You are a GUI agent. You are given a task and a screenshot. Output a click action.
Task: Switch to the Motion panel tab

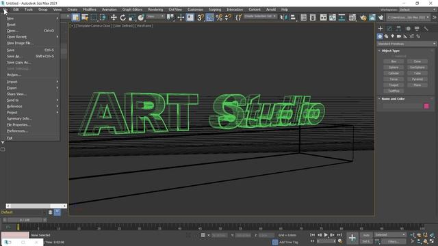point(408,29)
